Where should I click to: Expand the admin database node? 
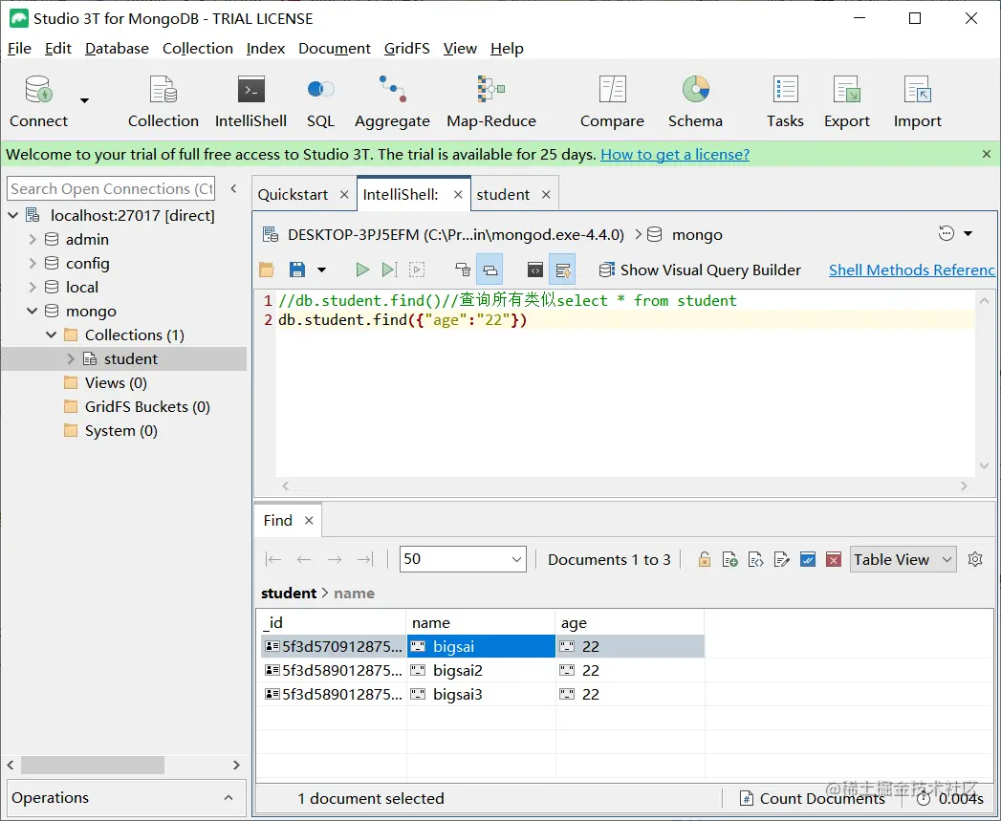pyautogui.click(x=32, y=239)
